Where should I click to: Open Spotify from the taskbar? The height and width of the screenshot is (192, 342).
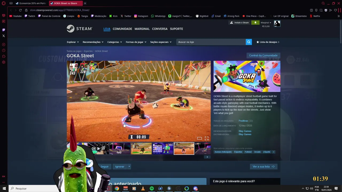click(x=152, y=189)
